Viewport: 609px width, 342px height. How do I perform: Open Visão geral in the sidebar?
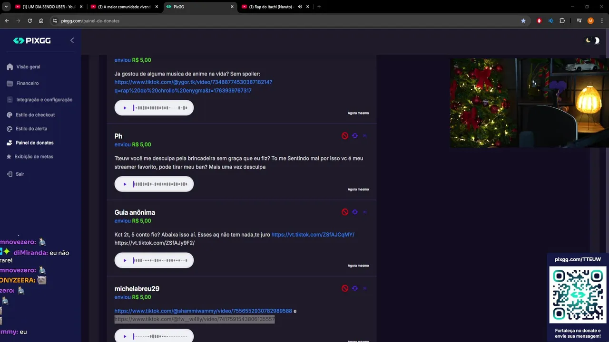28,67
